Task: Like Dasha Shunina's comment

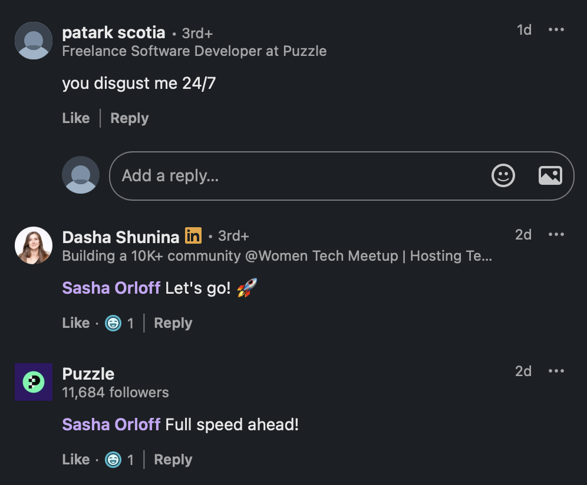Action: coord(76,323)
